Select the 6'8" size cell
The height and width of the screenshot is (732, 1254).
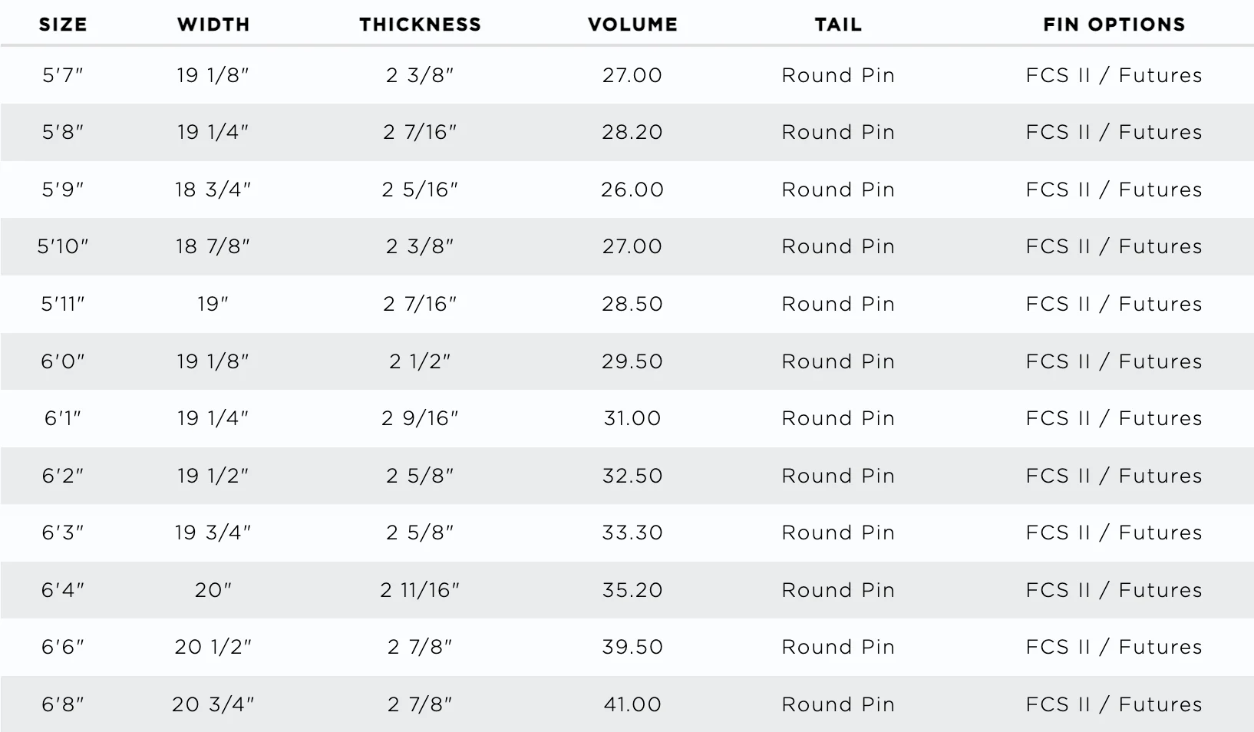63,704
